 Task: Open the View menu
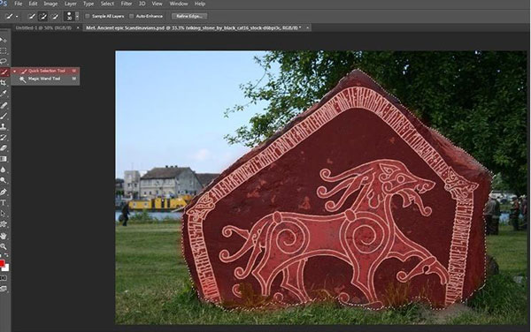click(x=157, y=4)
